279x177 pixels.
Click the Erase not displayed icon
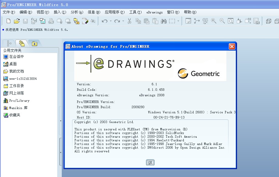(85, 21)
